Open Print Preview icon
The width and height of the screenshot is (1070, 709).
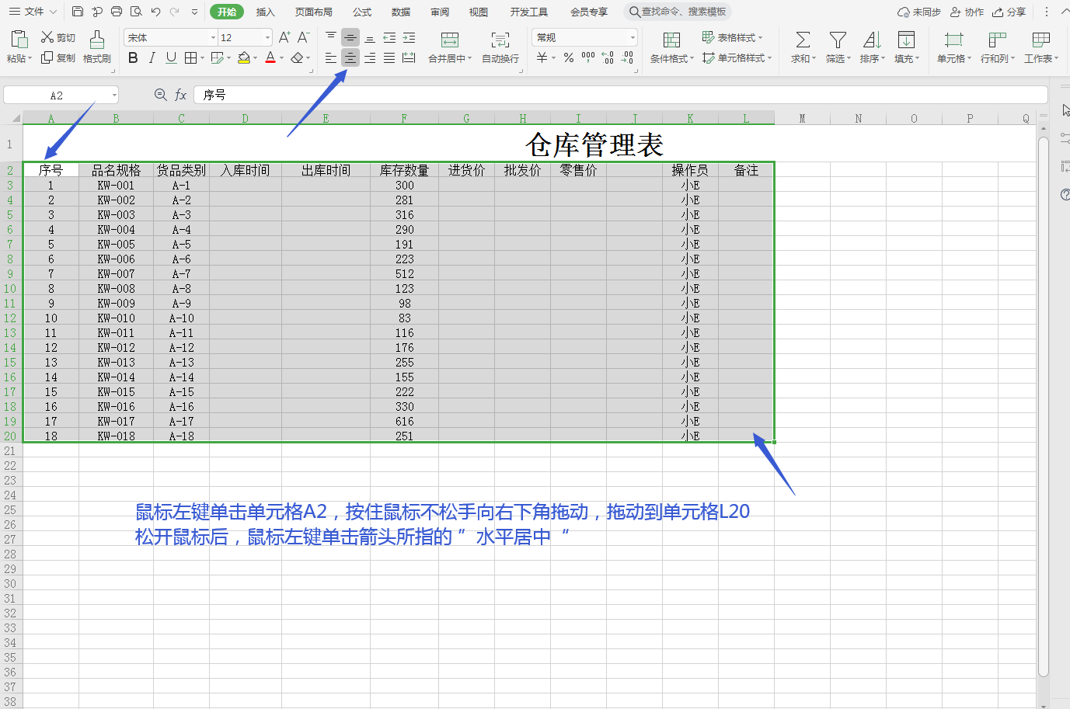pos(136,12)
